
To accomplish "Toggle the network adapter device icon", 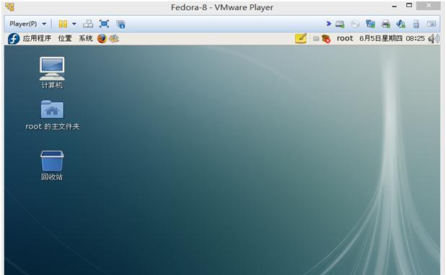I will tap(370, 24).
